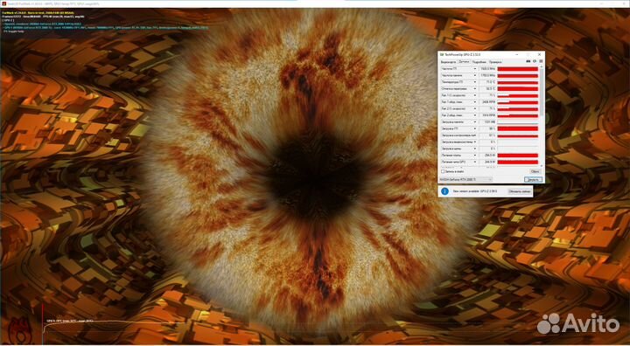This screenshot has width=630, height=346.
Task: Click the GPU clock red graph bar
Action: 517,69
